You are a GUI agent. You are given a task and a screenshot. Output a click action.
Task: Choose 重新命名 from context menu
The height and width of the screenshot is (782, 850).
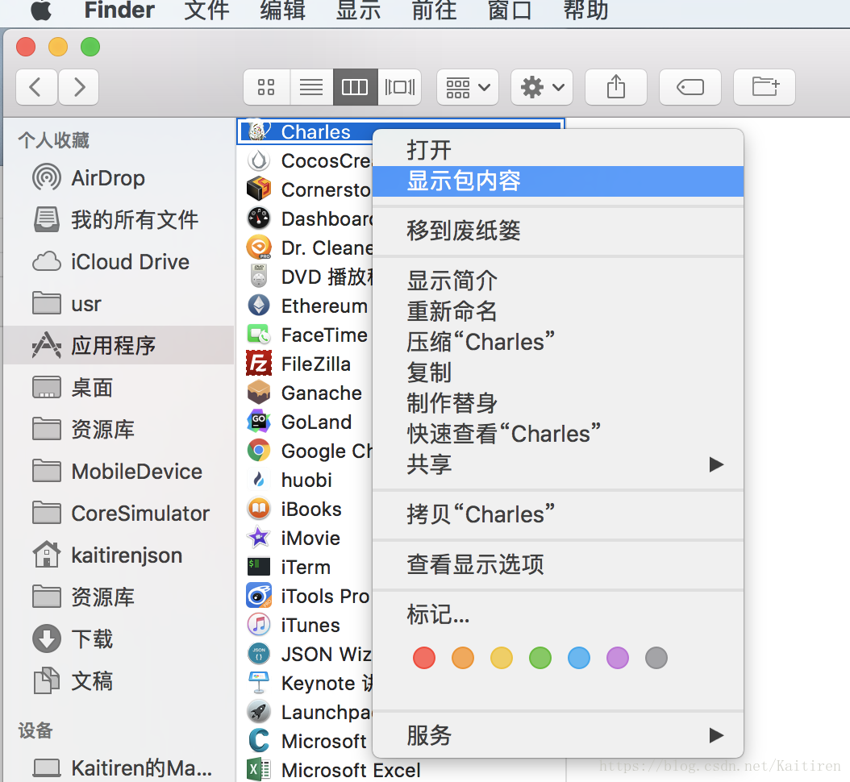pos(558,312)
